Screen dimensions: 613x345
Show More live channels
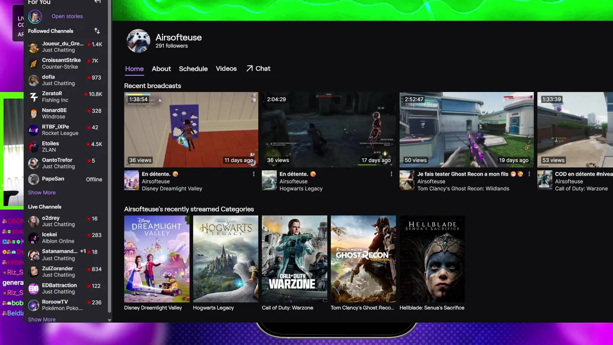[42, 320]
